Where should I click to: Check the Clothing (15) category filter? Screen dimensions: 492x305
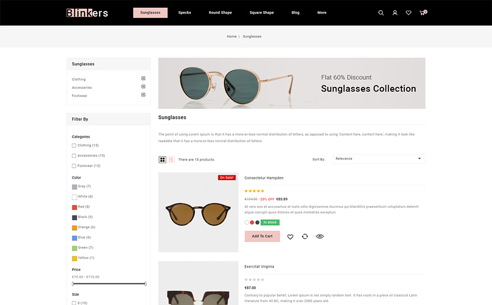pos(74,146)
